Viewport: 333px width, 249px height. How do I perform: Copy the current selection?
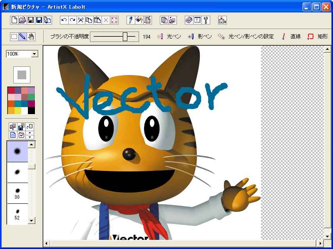tap(89, 20)
